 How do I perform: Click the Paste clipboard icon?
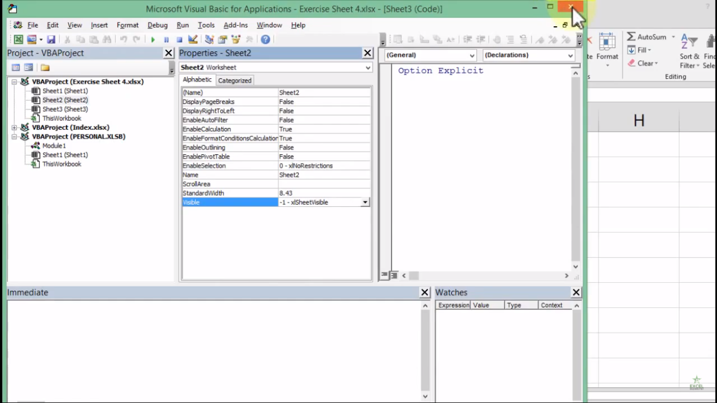[93, 39]
